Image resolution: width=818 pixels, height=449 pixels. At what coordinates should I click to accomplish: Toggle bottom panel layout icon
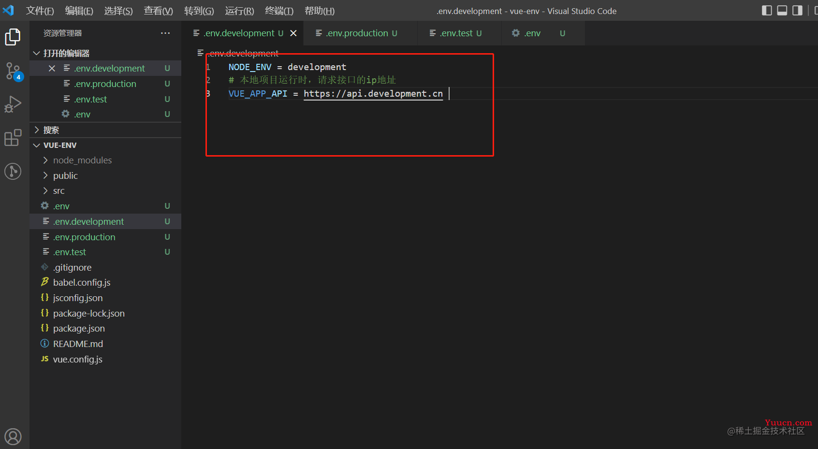tap(782, 10)
